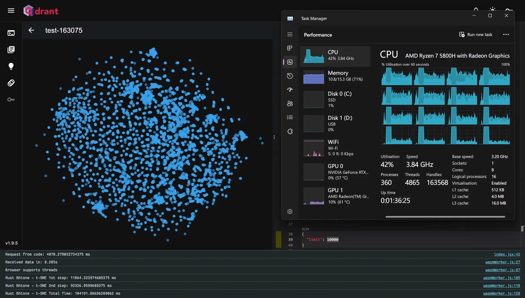The width and height of the screenshot is (525, 298).
Task: Select the Collections icon in the sidebar
Action: 11,50
